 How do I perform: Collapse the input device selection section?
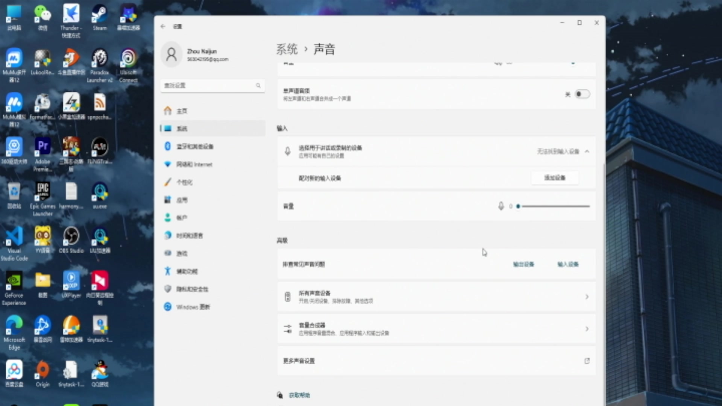click(587, 151)
